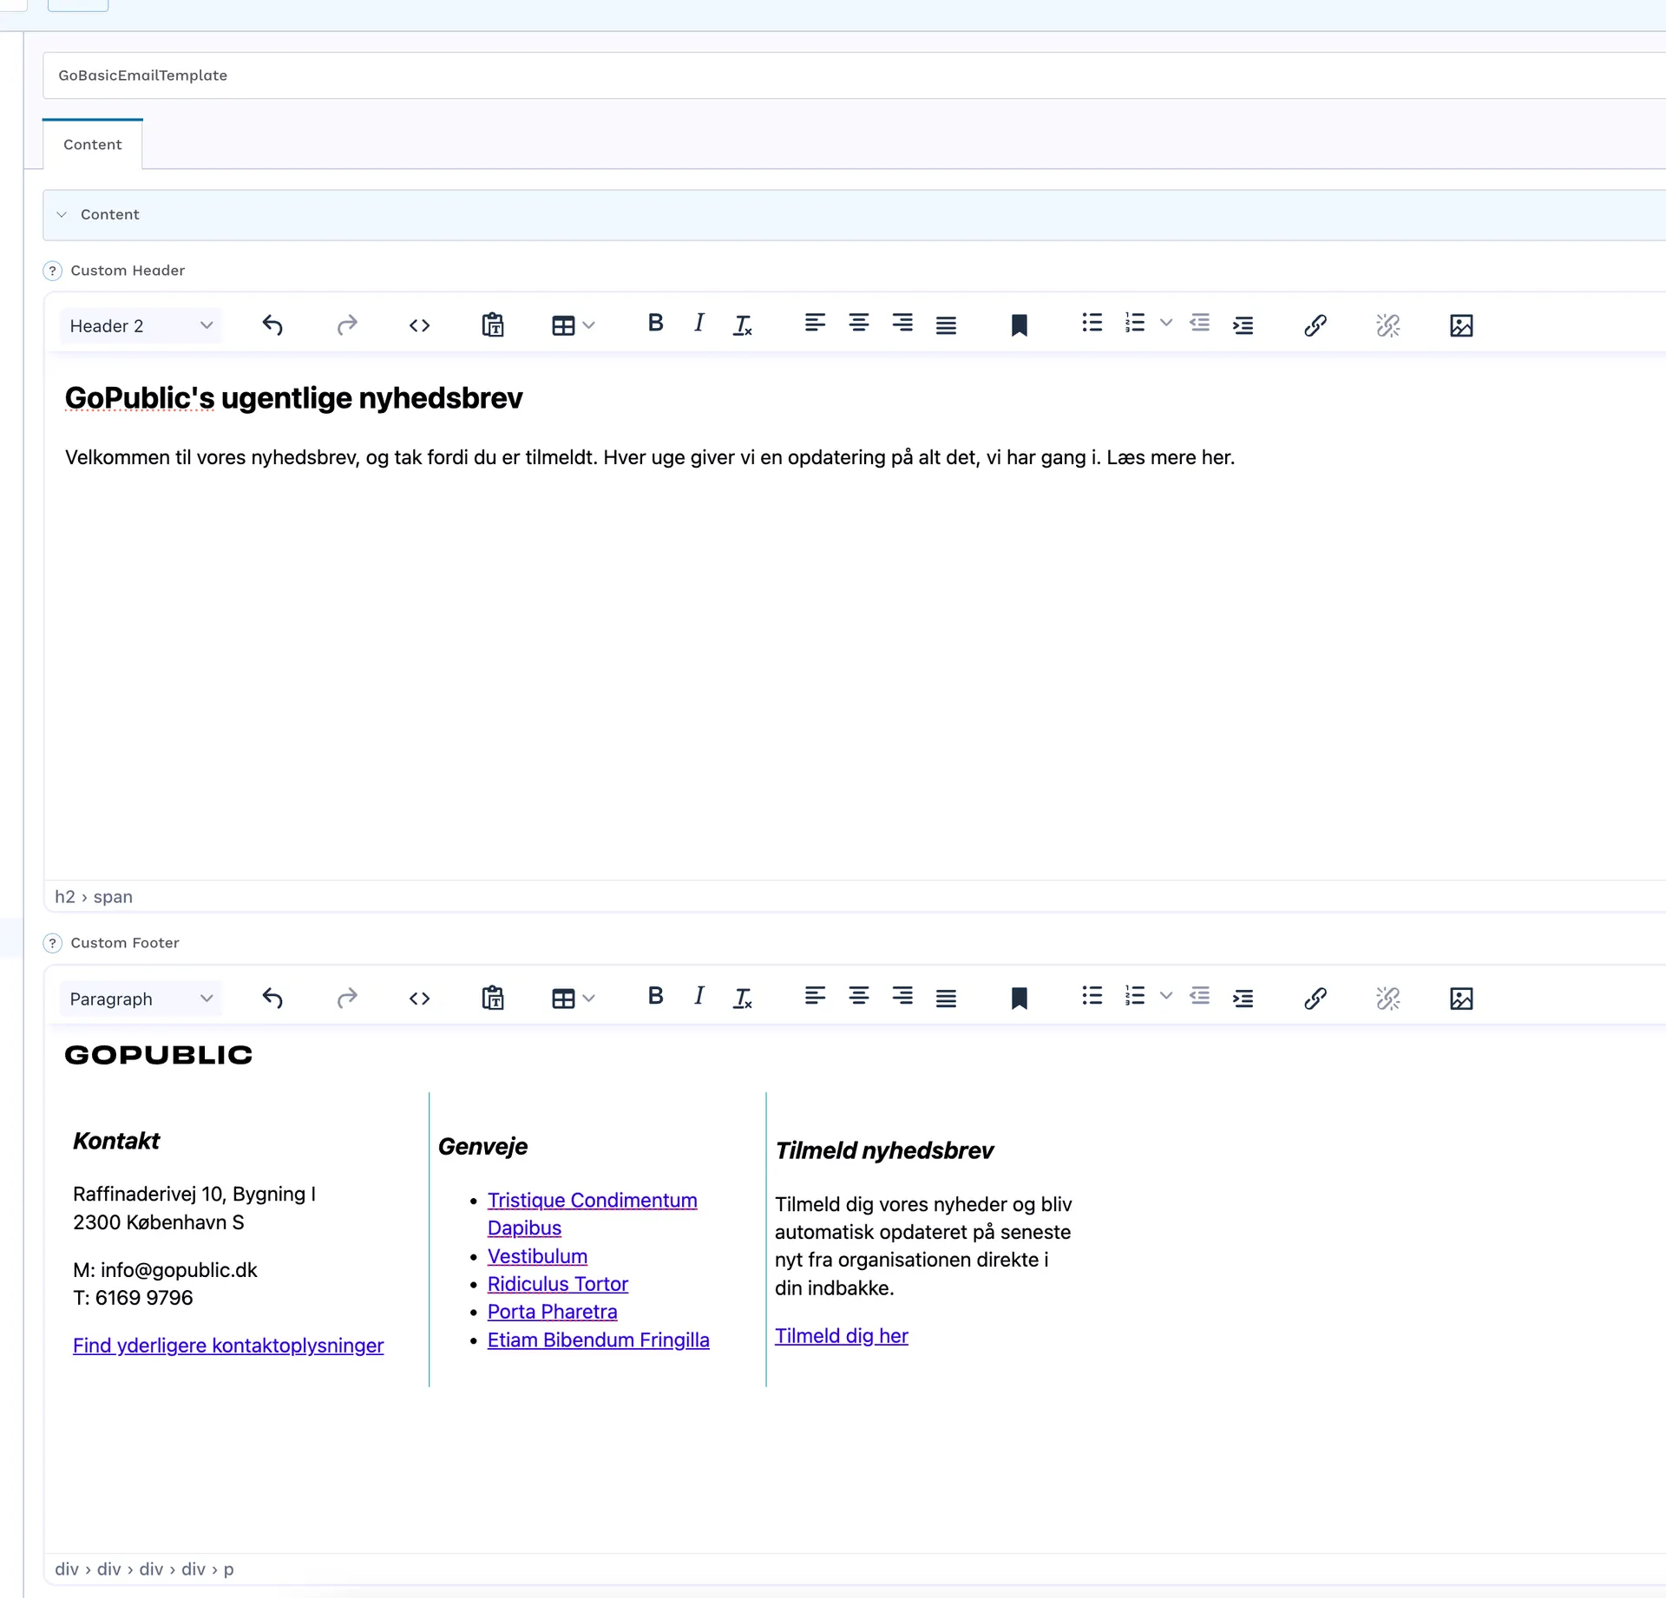Open the Header 2 format dropdown
Viewport: 1666px width, 1598px height.
(141, 326)
